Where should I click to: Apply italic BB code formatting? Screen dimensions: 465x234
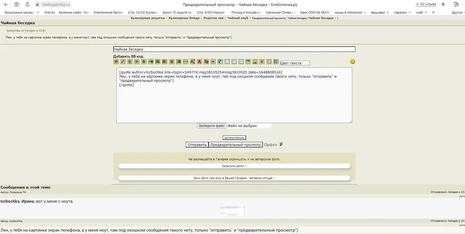(x=123, y=62)
